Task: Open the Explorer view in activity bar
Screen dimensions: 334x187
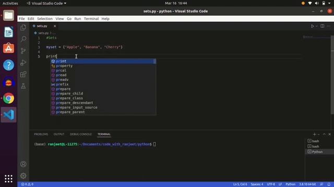Action: click(x=23, y=28)
